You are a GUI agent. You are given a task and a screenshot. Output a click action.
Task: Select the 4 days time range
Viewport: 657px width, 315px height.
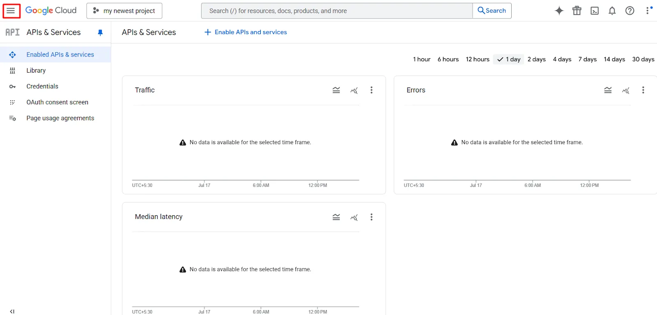[x=562, y=59]
